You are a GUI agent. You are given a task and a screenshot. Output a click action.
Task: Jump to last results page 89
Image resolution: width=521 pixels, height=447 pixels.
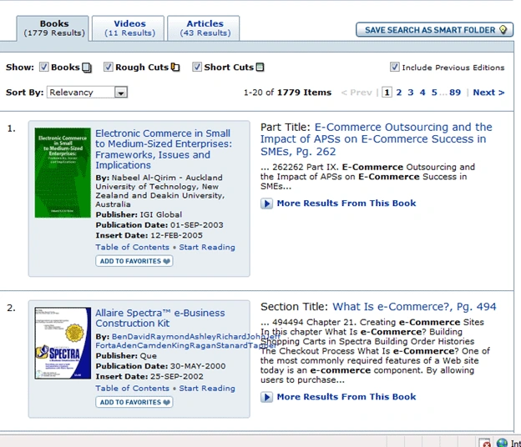click(455, 93)
